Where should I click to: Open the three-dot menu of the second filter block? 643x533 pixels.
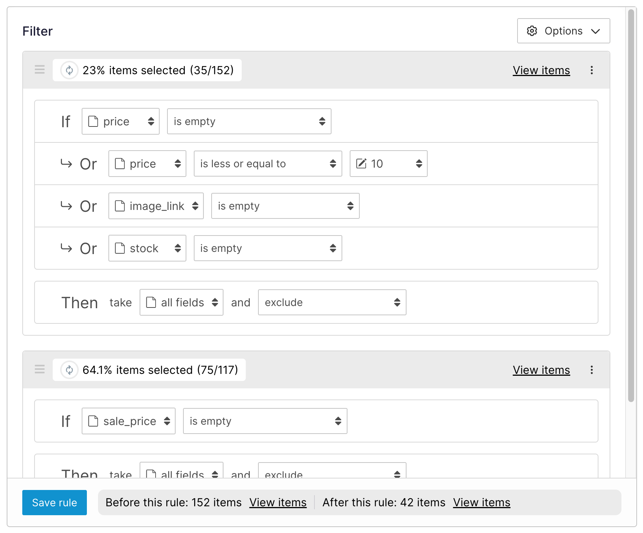(x=591, y=370)
